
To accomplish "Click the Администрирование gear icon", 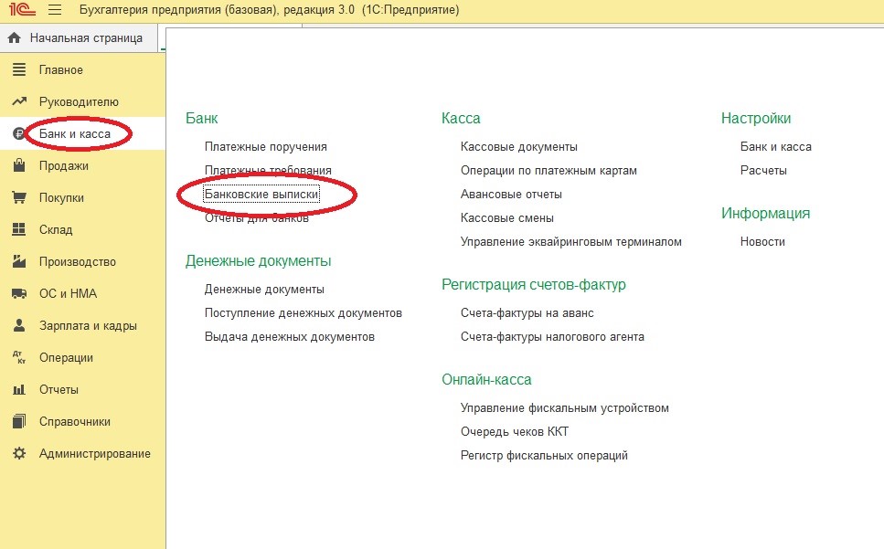I will (19, 453).
